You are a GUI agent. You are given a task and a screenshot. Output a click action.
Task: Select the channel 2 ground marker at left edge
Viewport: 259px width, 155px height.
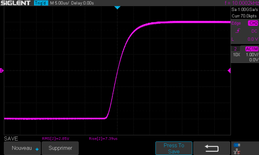tap(2, 71)
